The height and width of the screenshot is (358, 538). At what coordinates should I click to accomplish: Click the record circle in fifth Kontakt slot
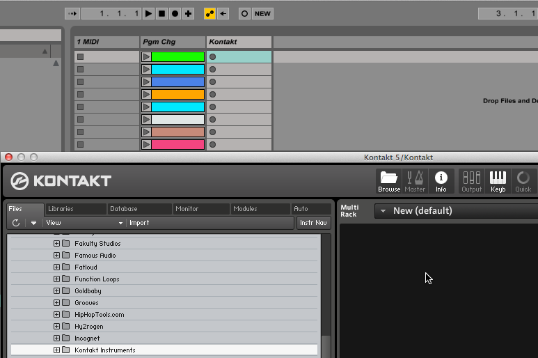[x=213, y=107]
